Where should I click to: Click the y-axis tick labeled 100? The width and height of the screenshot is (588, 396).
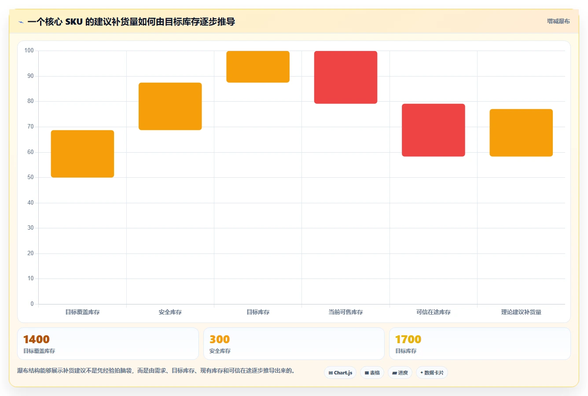tap(29, 51)
